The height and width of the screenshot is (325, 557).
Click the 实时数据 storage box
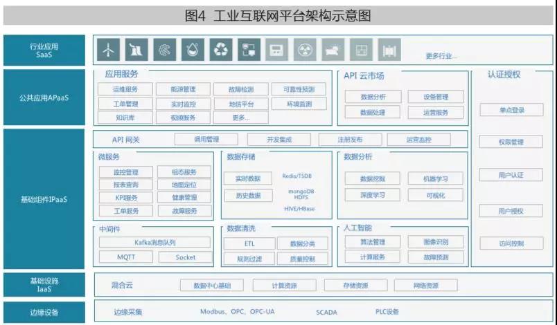coord(248,178)
